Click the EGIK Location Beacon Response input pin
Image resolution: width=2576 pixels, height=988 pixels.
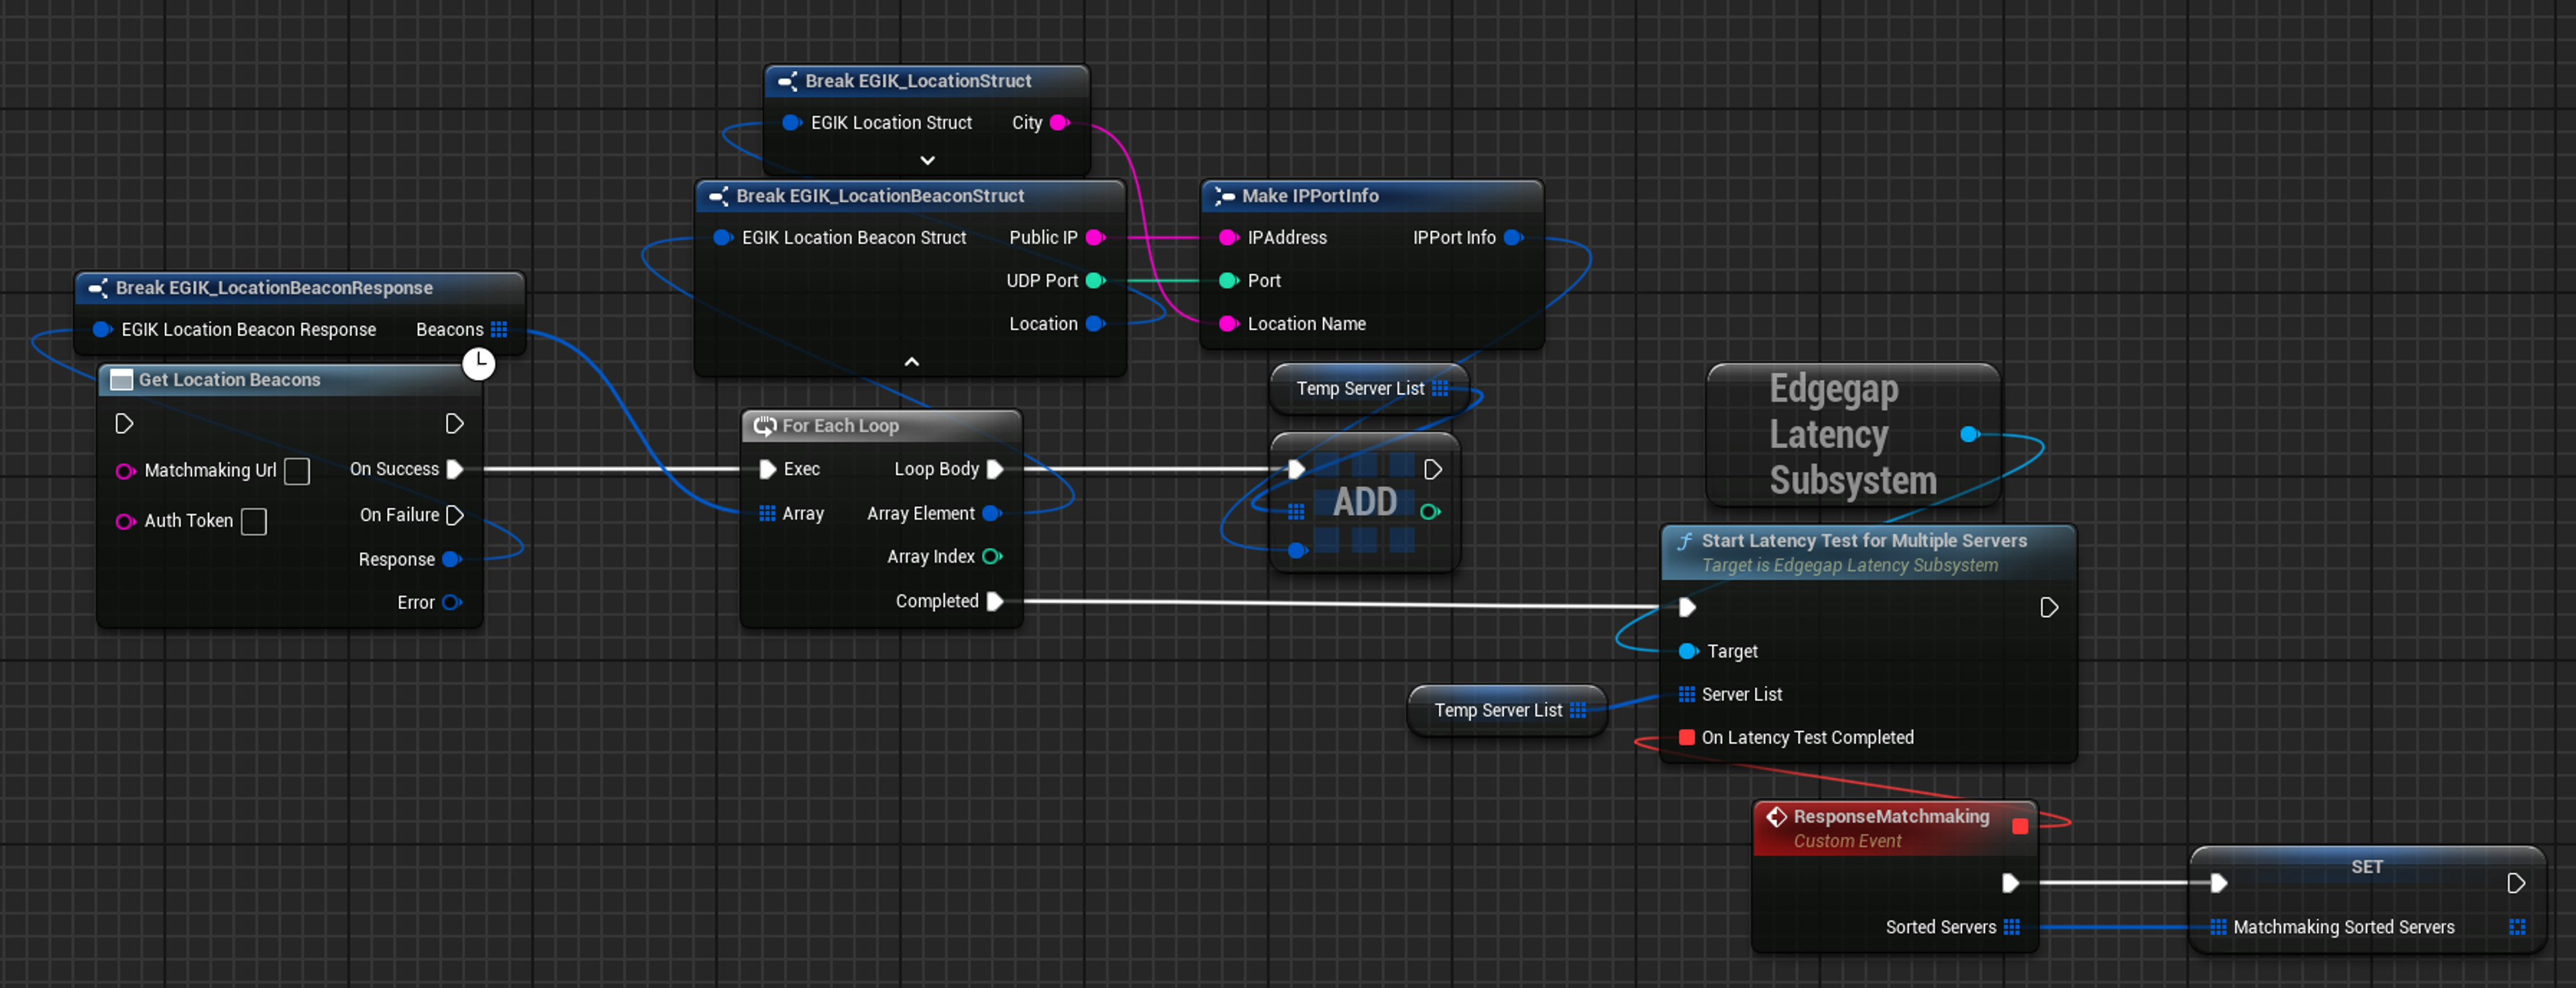pos(102,329)
